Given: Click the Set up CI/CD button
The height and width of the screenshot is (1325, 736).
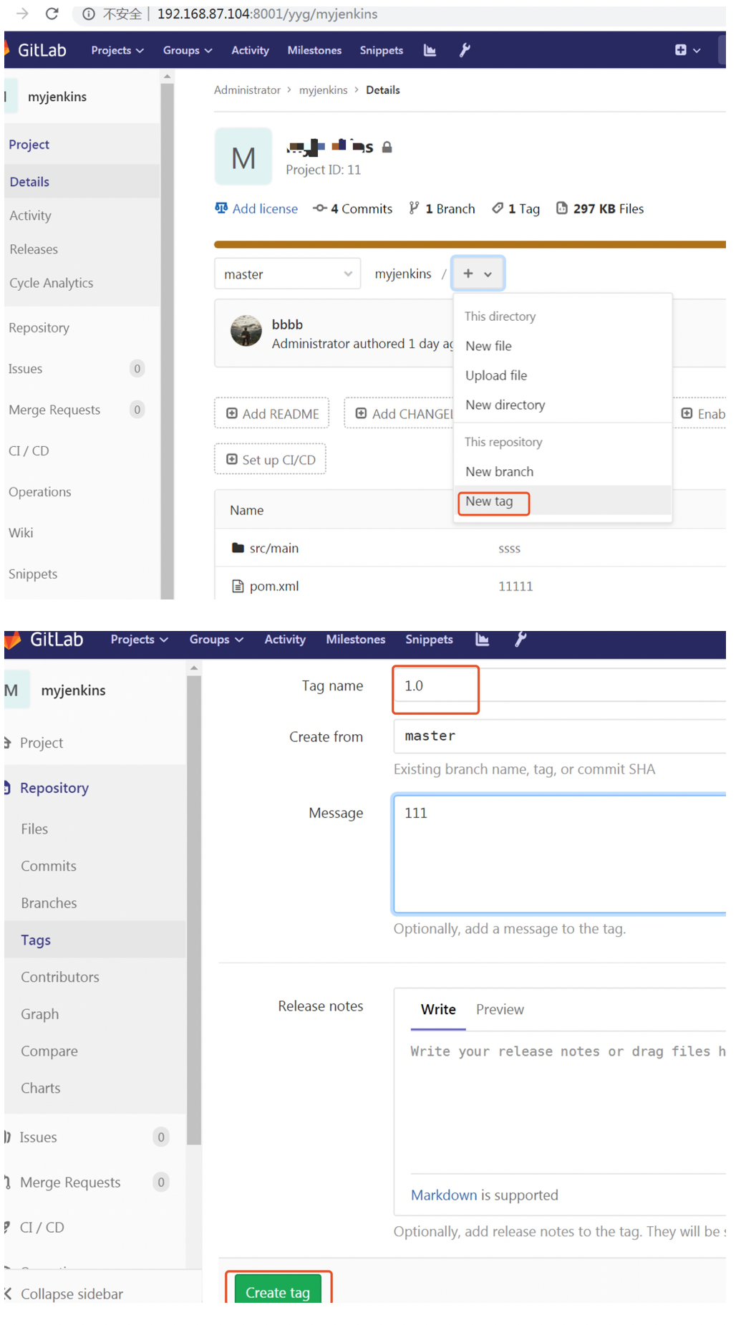Looking at the screenshot, I should [x=270, y=459].
